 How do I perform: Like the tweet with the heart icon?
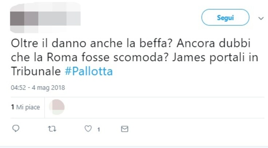pos(88,128)
